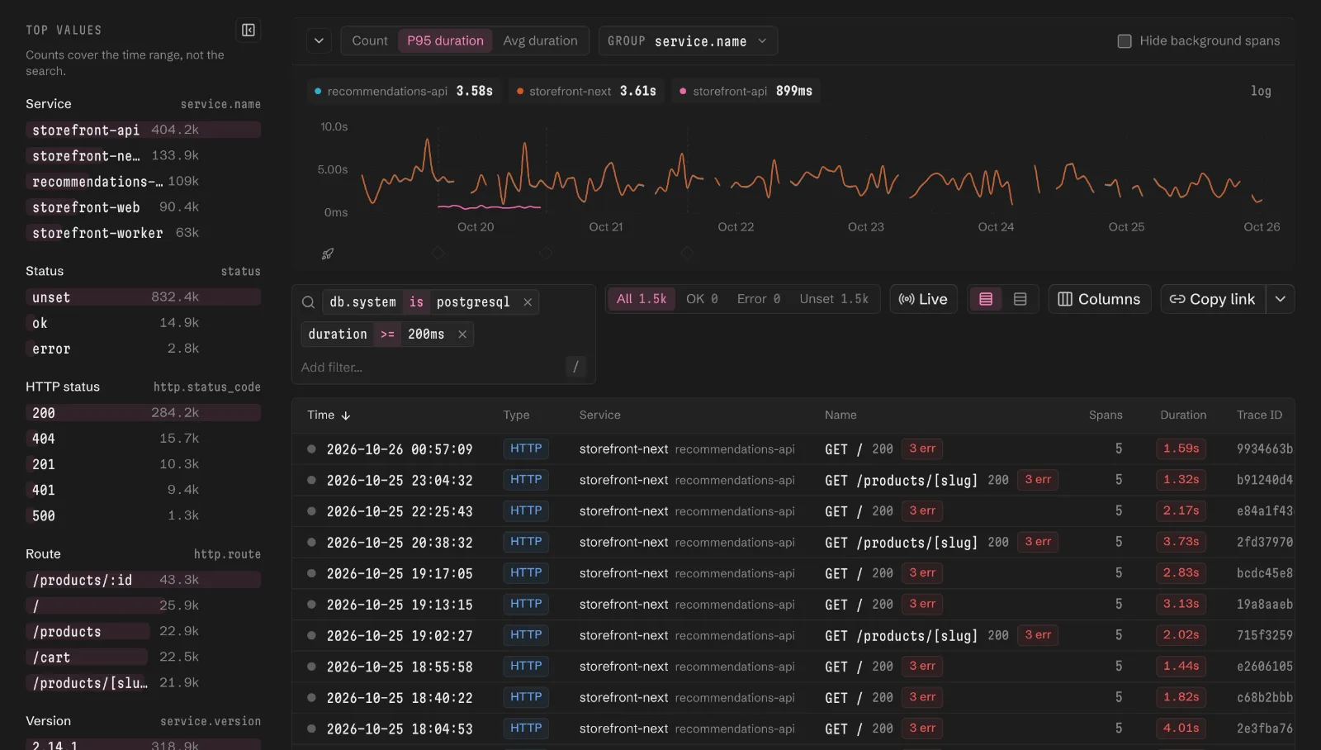Toggle storefront-next series in legend
This screenshot has width=1321, height=750.
point(586,91)
